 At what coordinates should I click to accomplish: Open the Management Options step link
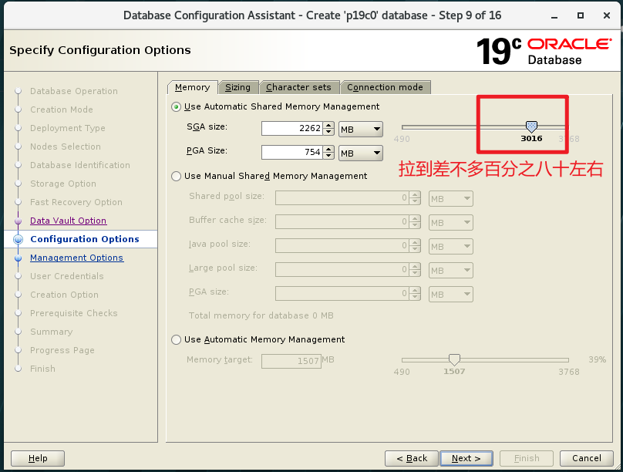coord(76,258)
